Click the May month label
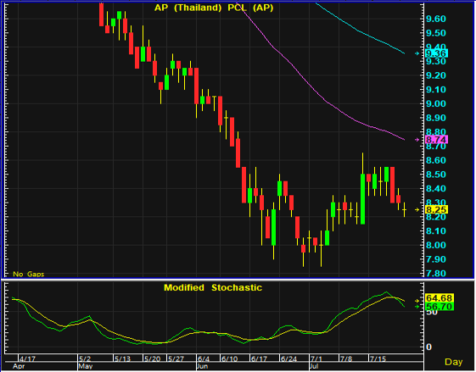 click(86, 366)
